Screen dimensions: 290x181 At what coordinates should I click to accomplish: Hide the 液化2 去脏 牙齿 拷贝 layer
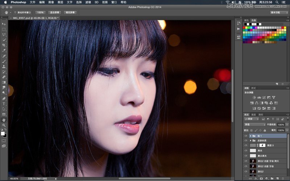[x=246, y=161]
